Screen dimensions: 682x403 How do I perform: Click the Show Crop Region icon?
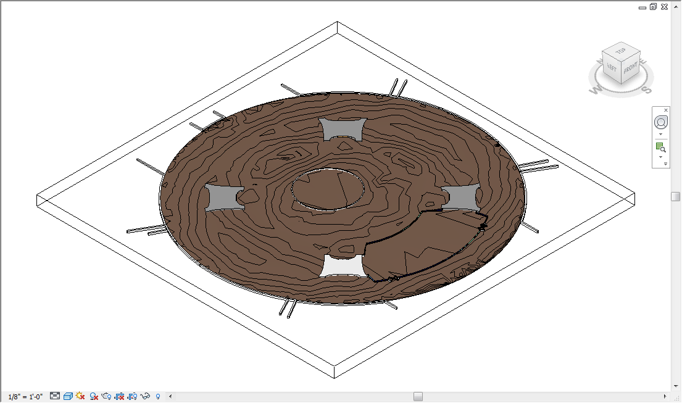coord(134,397)
